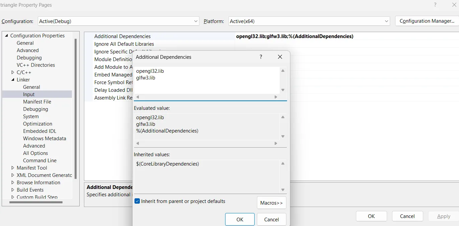
Task: Open the Platform dropdown
Action: coord(386,21)
